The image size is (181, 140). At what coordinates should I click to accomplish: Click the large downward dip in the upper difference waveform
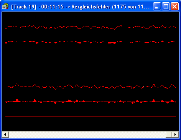[x=112, y=43]
